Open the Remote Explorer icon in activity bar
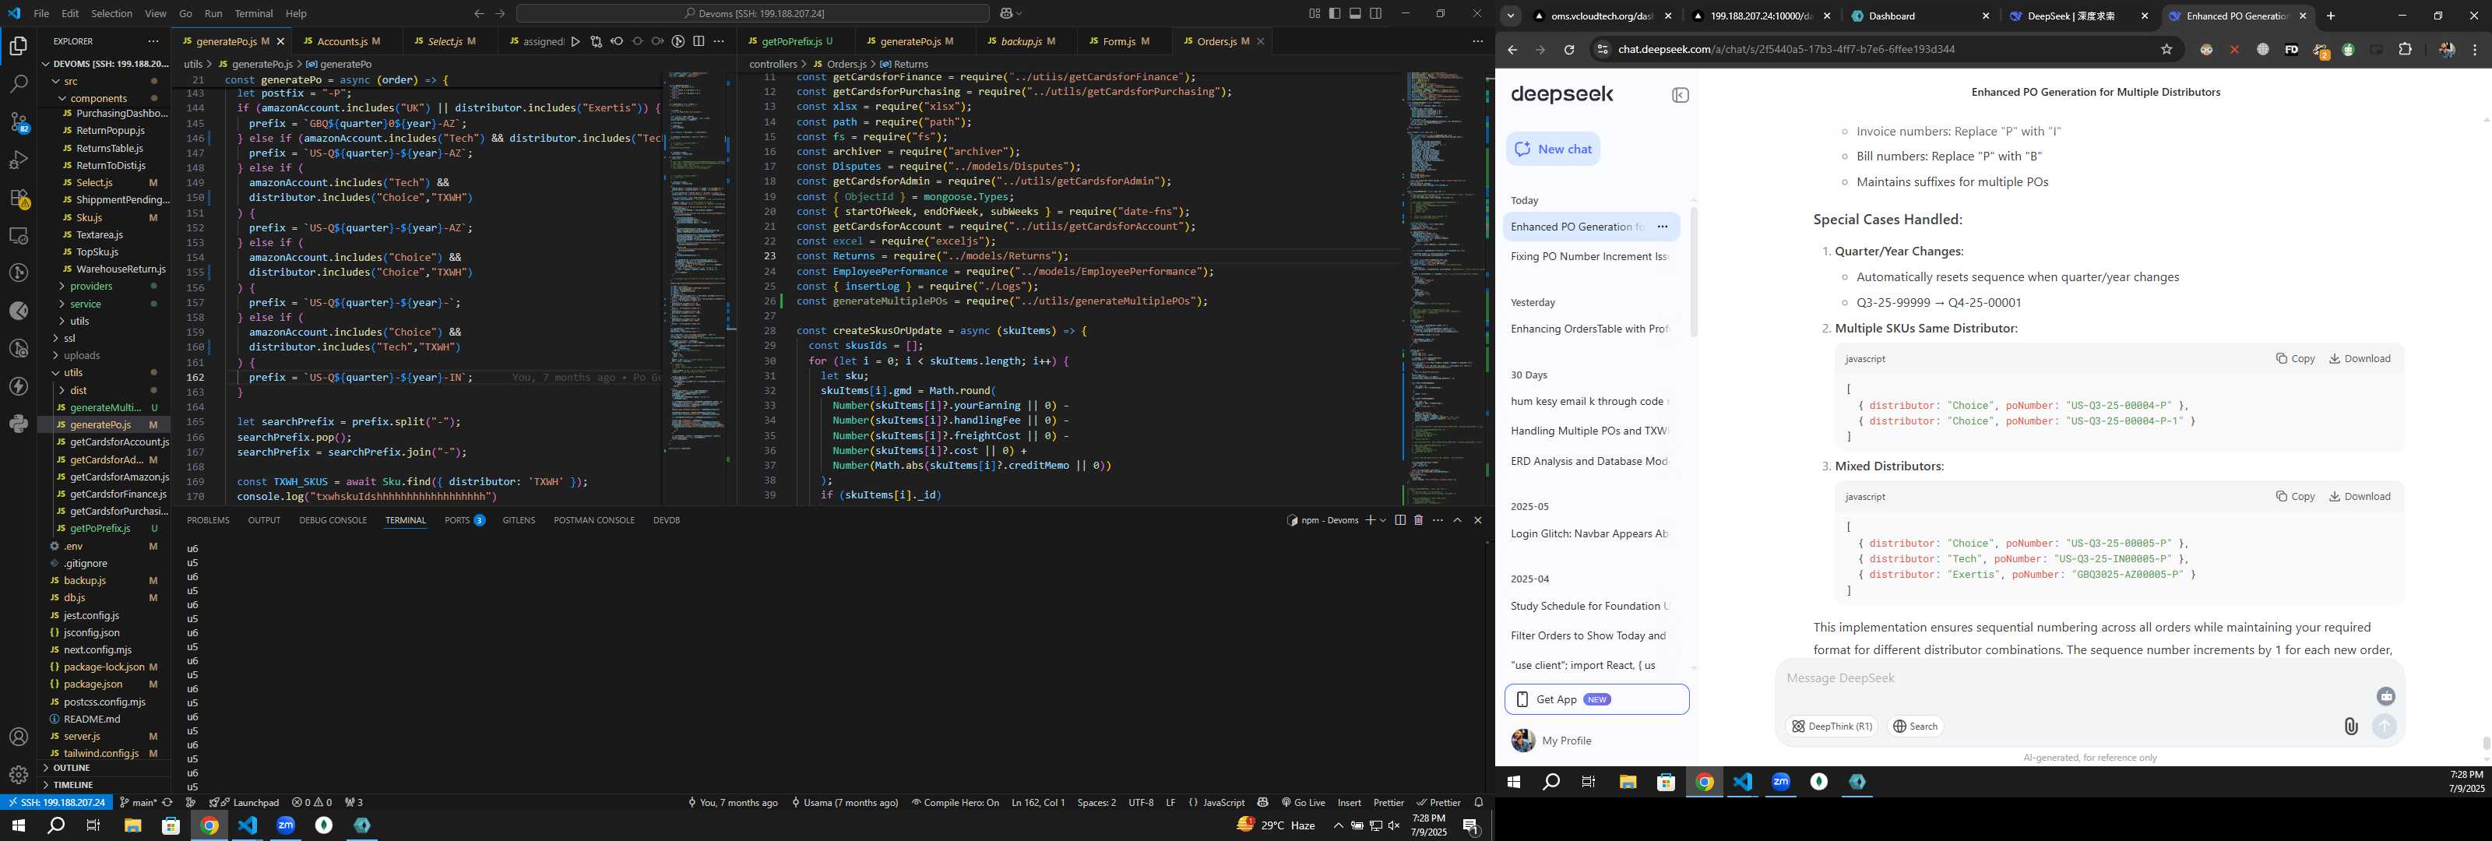 click(19, 235)
